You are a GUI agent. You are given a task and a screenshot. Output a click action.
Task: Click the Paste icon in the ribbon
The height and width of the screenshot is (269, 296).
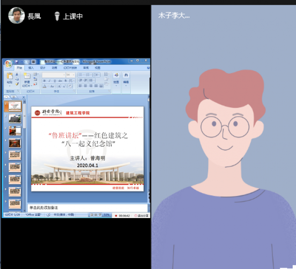click(9, 78)
